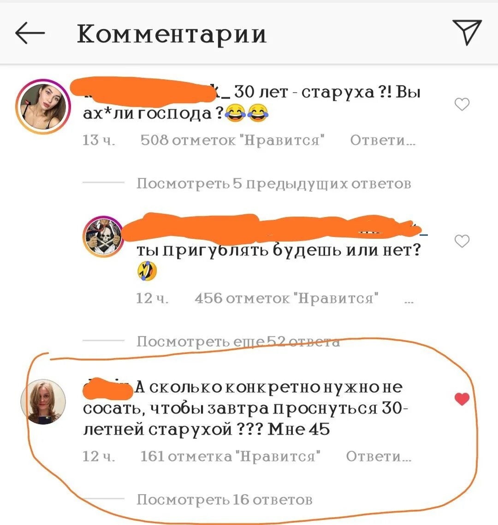Open the blonde woman's avatar

tap(43, 401)
